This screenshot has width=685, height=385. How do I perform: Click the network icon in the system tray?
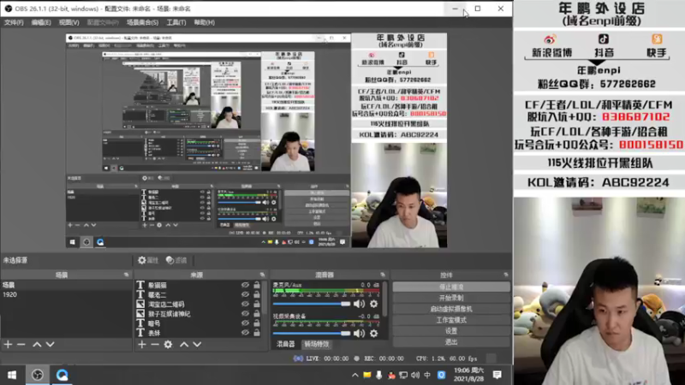403,375
